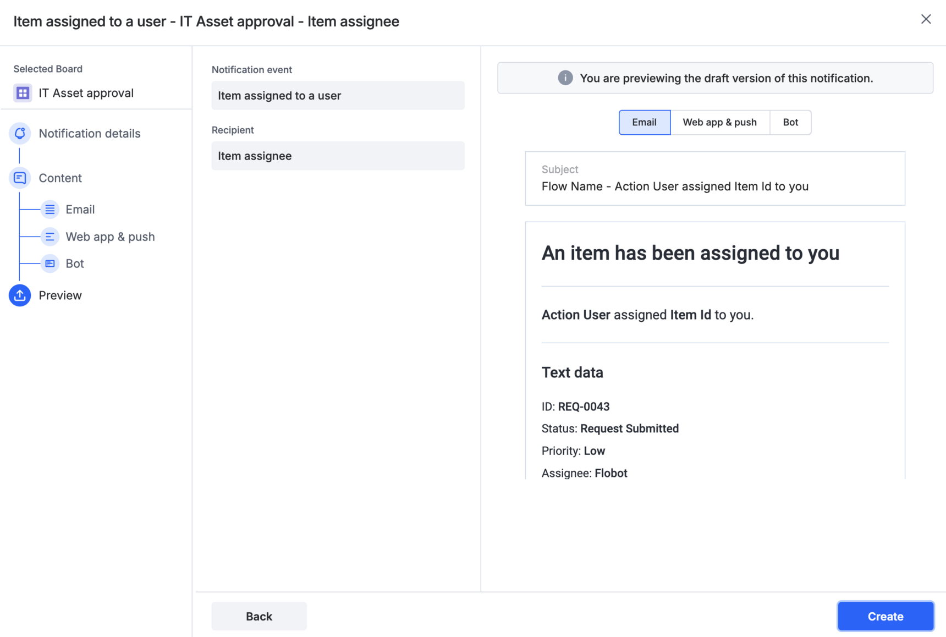Close the notification dialog

[x=926, y=19]
